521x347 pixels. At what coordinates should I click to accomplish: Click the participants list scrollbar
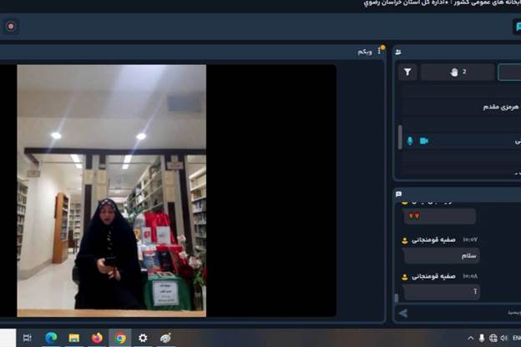399,138
